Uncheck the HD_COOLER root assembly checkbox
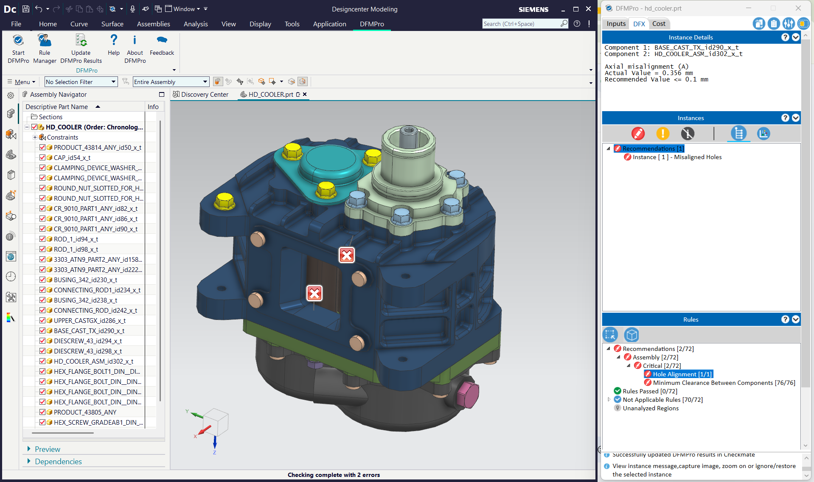 34,127
